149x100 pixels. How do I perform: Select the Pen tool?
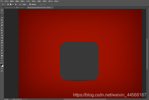(x=2, y=45)
